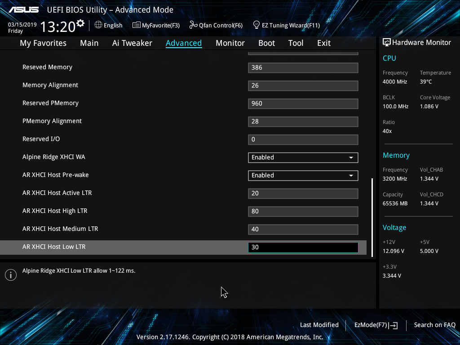Open the My Favorites tab
Viewport: 460px width, 345px height.
pyautogui.click(x=43, y=43)
